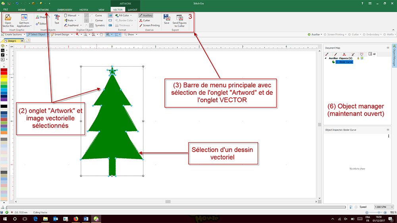Collapse the Auxiliar Figures tree node
The width and height of the screenshot is (397, 223).
click(x=326, y=58)
